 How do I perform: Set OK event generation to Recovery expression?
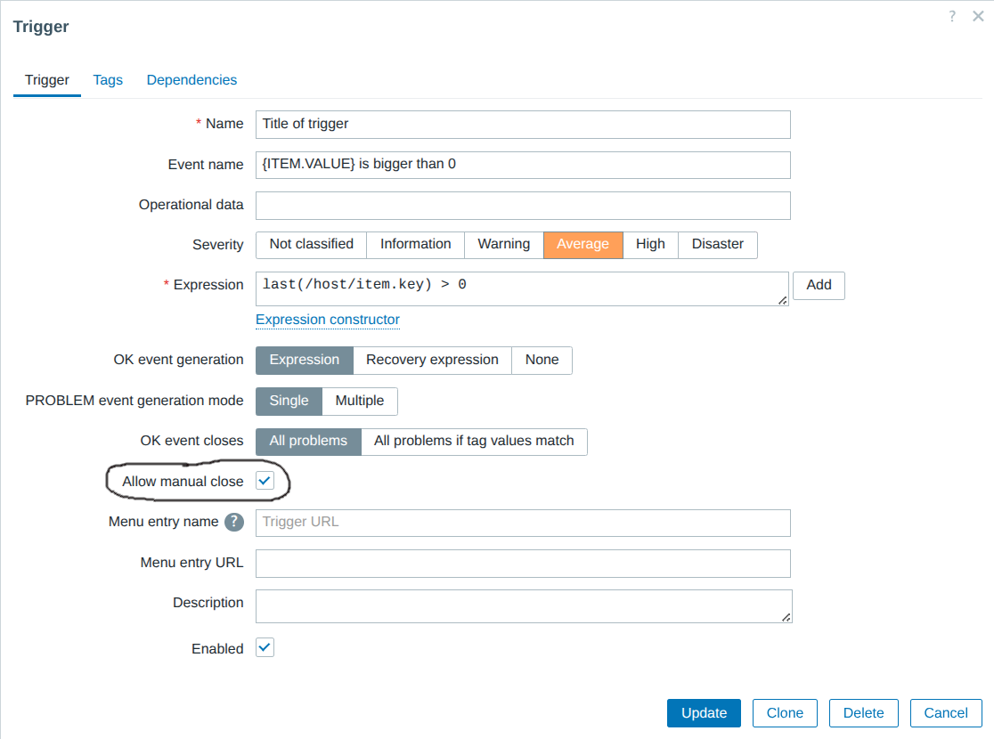pos(432,360)
